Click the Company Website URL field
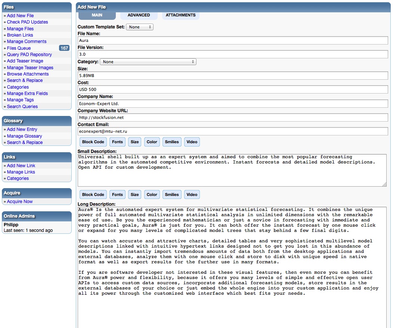 pos(233,117)
